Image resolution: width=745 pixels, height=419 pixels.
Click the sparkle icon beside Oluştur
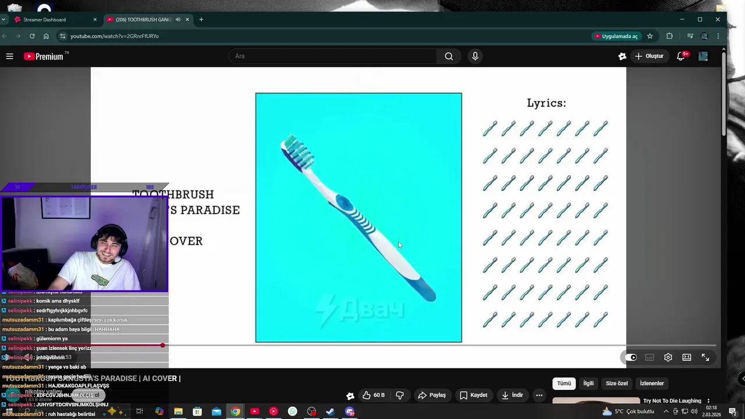tap(622, 56)
